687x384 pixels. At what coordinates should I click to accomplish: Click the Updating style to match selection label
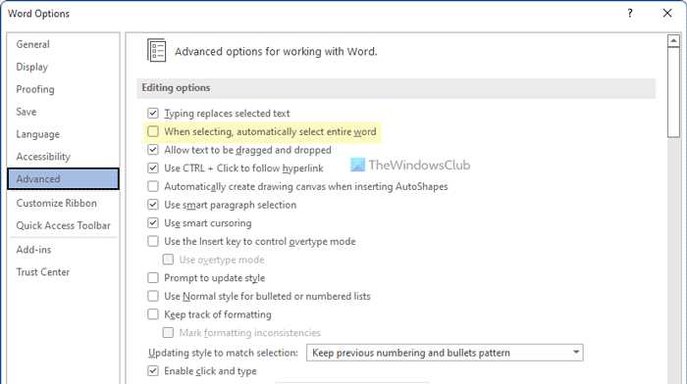tap(223, 353)
